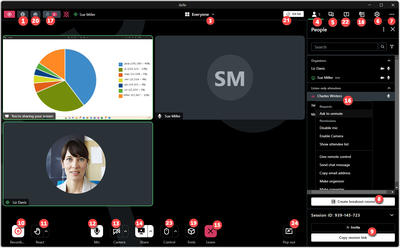Open the Settings gear icon

click(x=377, y=14)
